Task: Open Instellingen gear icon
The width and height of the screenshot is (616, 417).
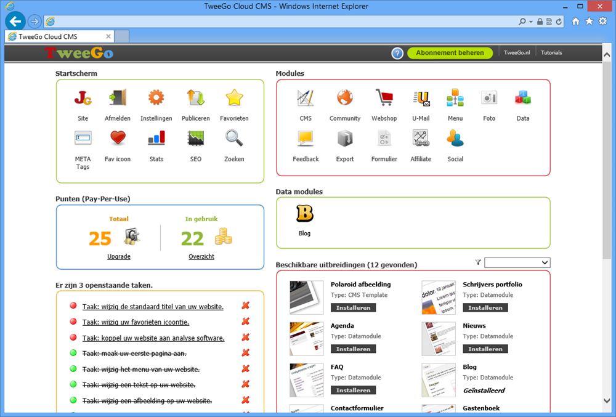Action: (x=156, y=97)
